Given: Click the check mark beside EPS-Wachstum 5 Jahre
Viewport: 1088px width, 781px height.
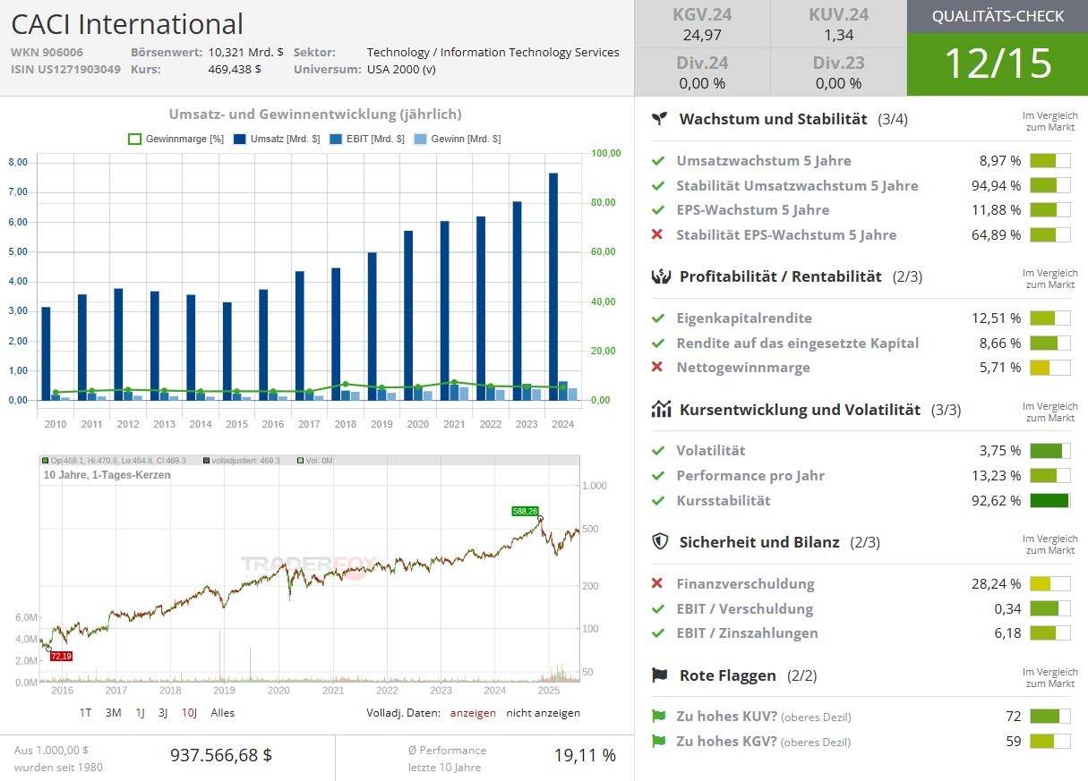Looking at the screenshot, I should pyautogui.click(x=658, y=210).
